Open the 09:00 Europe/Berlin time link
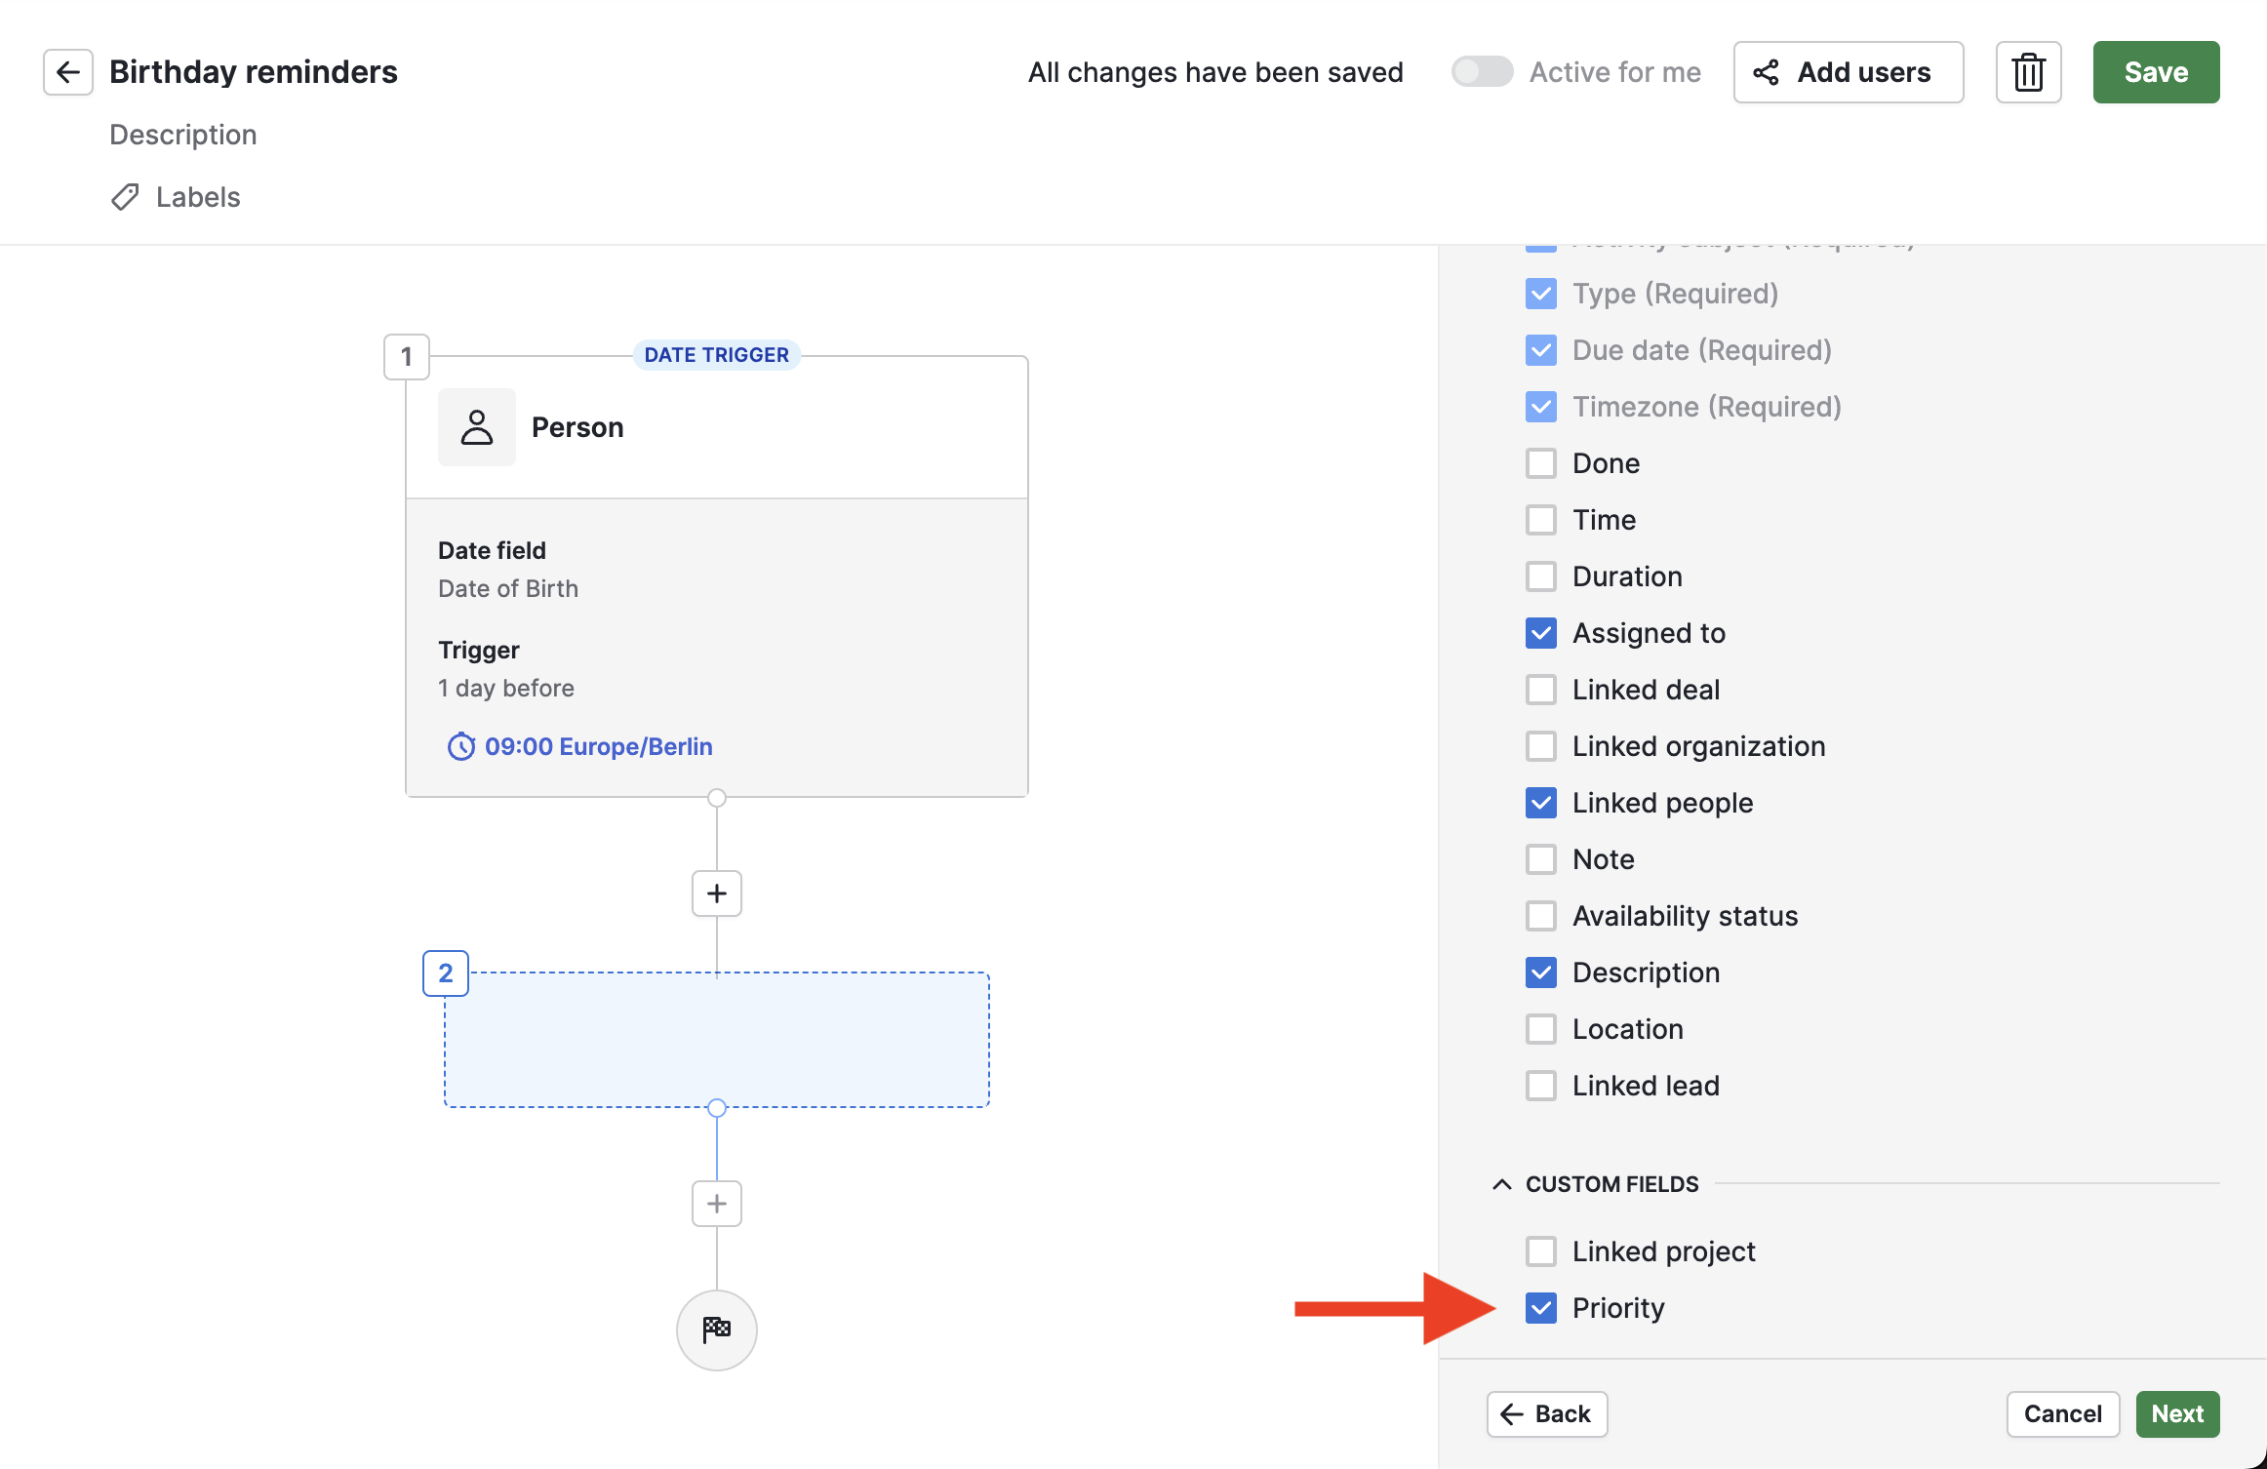The width and height of the screenshot is (2267, 1469). pos(598,746)
